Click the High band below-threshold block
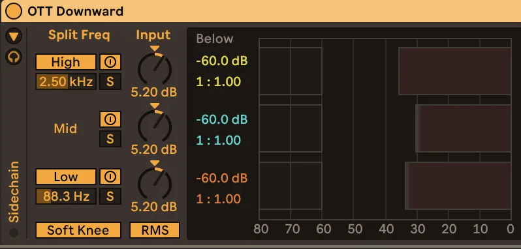Image resolution: width=521 pixels, height=249 pixels. click(291, 71)
